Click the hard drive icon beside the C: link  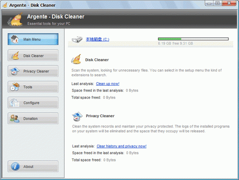click(x=77, y=39)
